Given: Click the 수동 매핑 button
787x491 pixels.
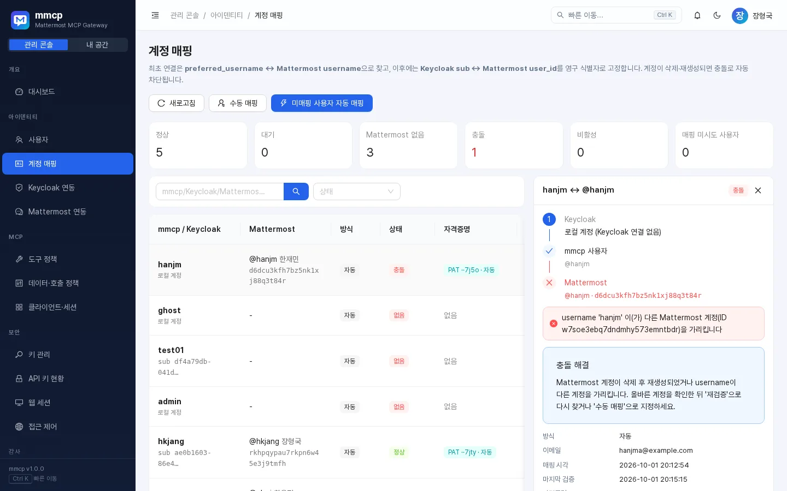Looking at the screenshot, I should click(x=238, y=103).
